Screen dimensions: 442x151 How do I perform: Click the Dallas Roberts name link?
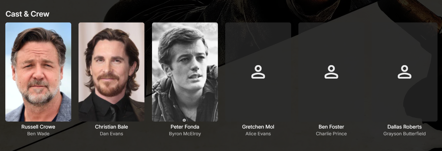click(404, 127)
